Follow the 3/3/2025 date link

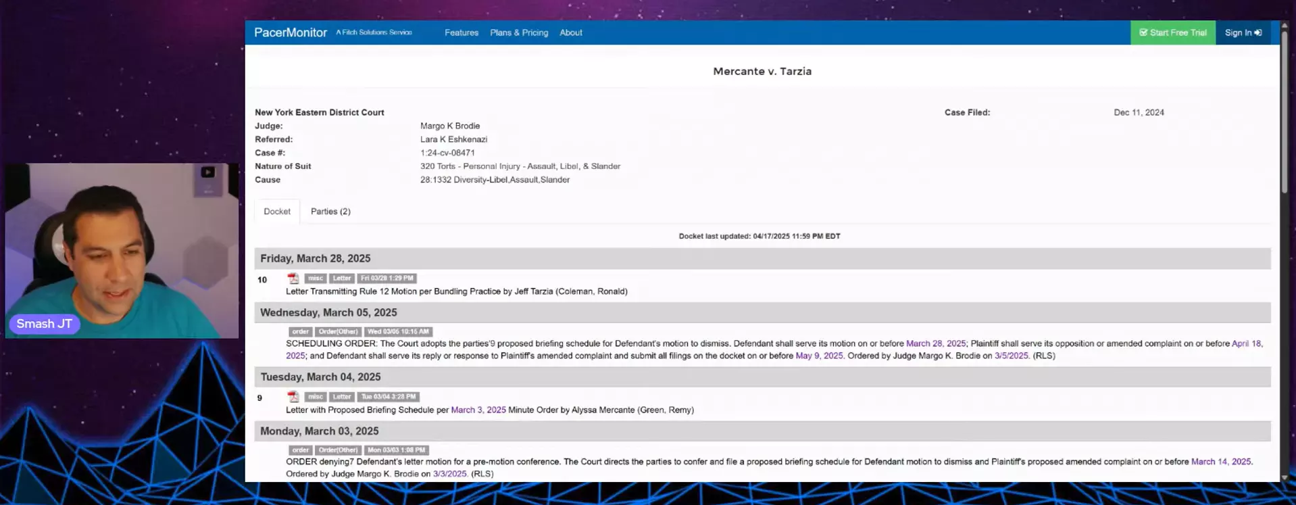[450, 474]
